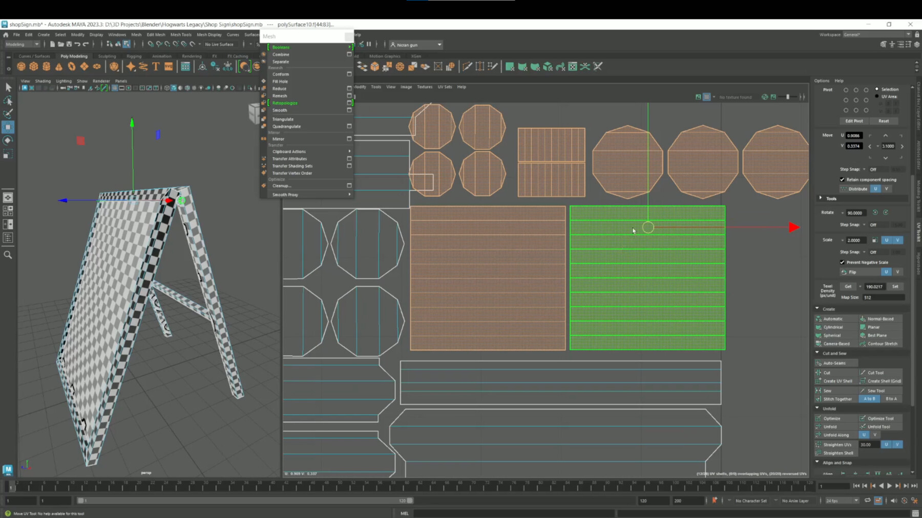The image size is (922, 518).
Task: Click the undo arrow icon
Action: 77,44
